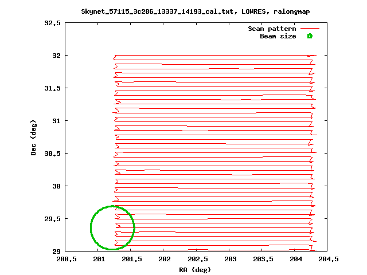Click the 202.5 tick label on RA axis

pyautogui.click(x=197, y=259)
